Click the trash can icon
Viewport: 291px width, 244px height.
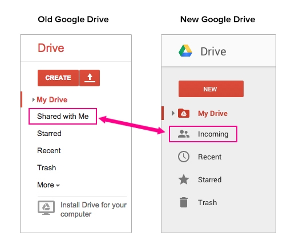(x=184, y=202)
